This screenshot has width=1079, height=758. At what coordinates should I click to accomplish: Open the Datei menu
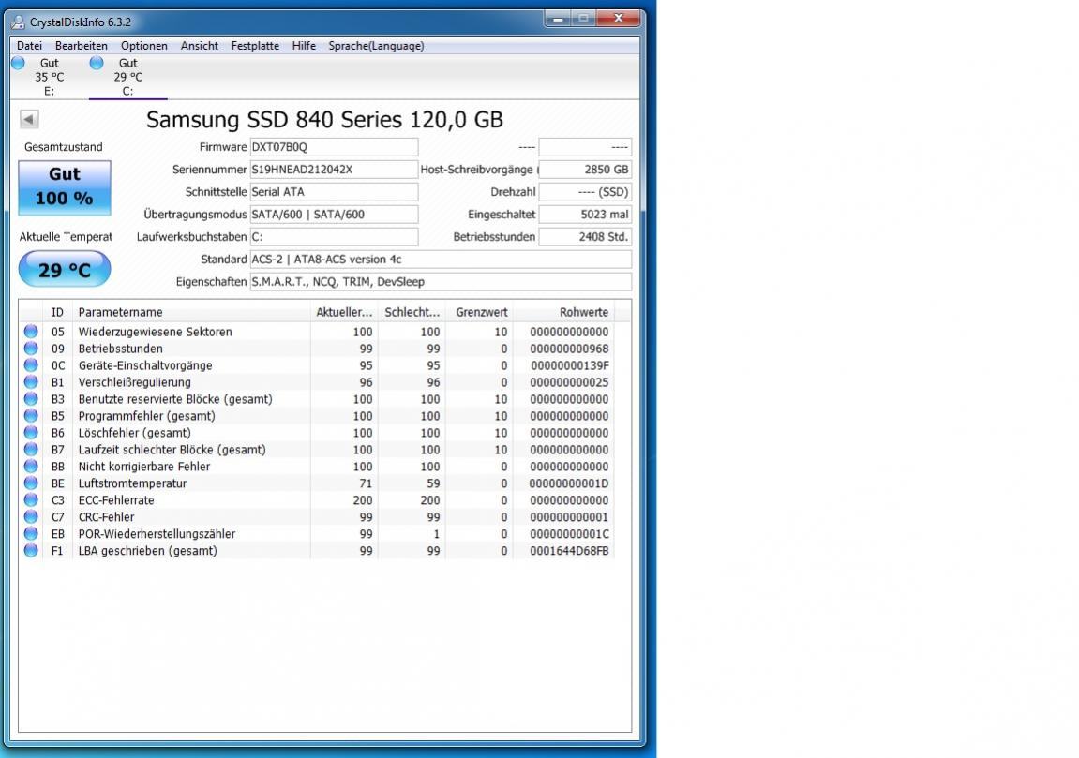coord(30,46)
